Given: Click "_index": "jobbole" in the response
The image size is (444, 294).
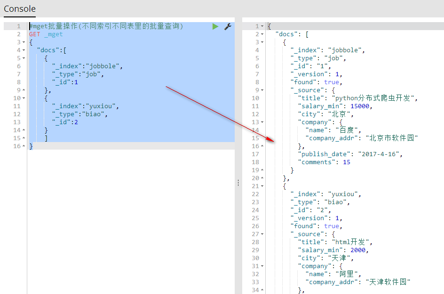Looking at the screenshot, I should tap(328, 50).
